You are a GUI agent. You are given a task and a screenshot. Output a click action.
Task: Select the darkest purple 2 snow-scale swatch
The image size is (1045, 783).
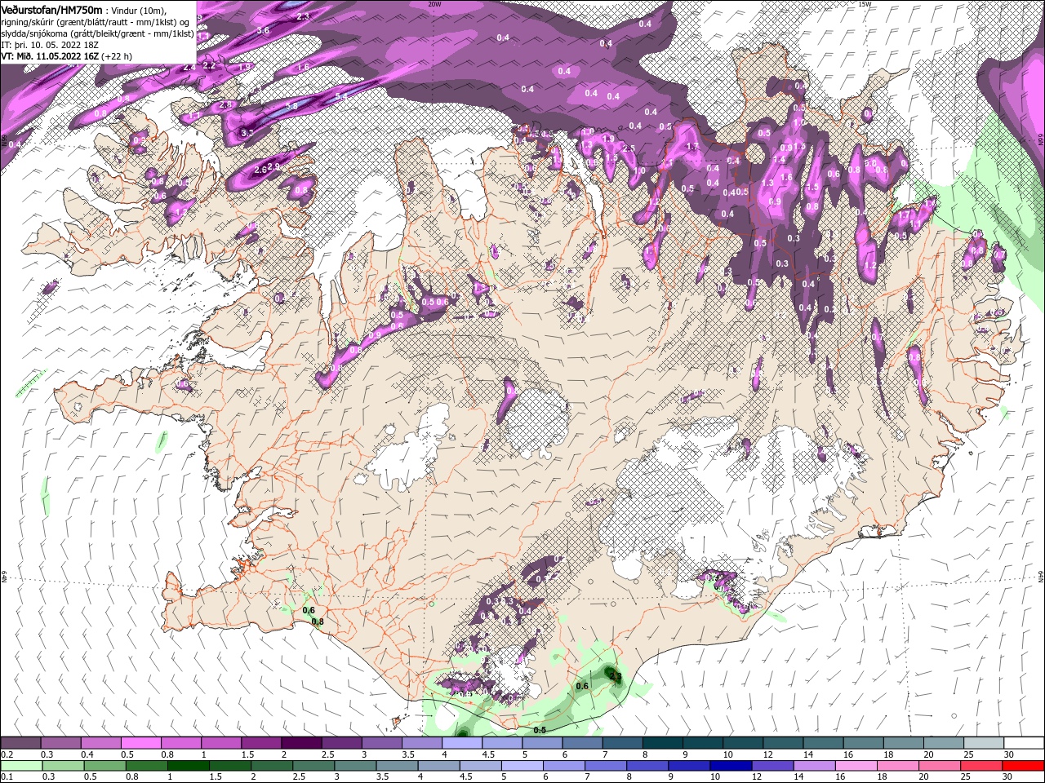pyautogui.click(x=301, y=743)
